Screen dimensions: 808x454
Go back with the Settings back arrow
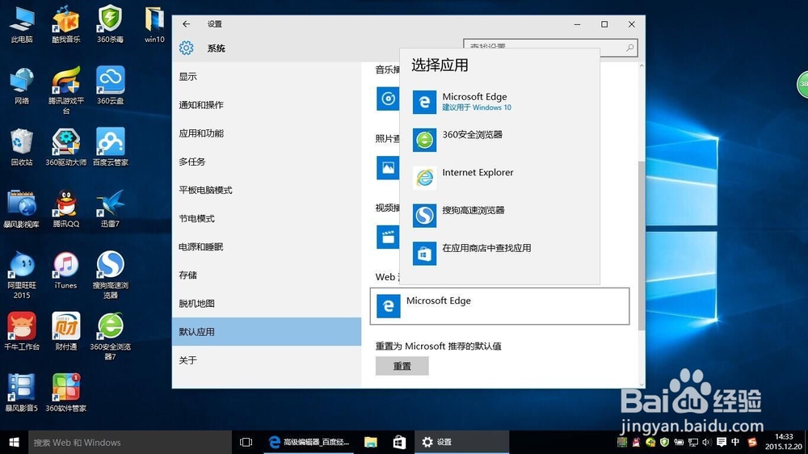[186, 23]
